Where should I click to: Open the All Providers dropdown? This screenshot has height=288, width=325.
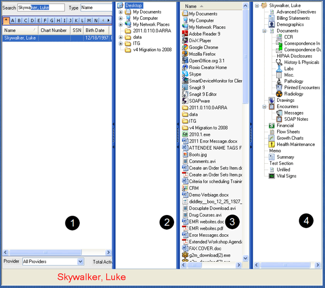80,262
